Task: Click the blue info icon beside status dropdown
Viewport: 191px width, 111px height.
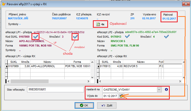Action: tap(166, 89)
